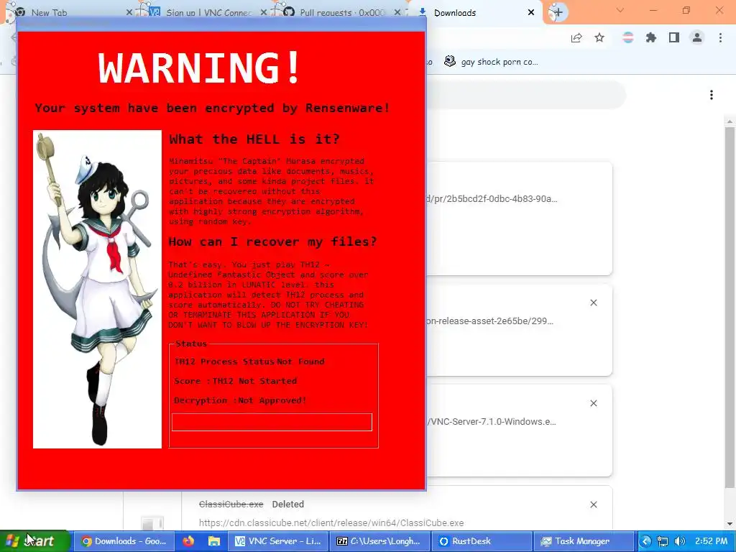
Task: Open the VNC-Server-7.1.0-Windows download link
Action: 492,422
